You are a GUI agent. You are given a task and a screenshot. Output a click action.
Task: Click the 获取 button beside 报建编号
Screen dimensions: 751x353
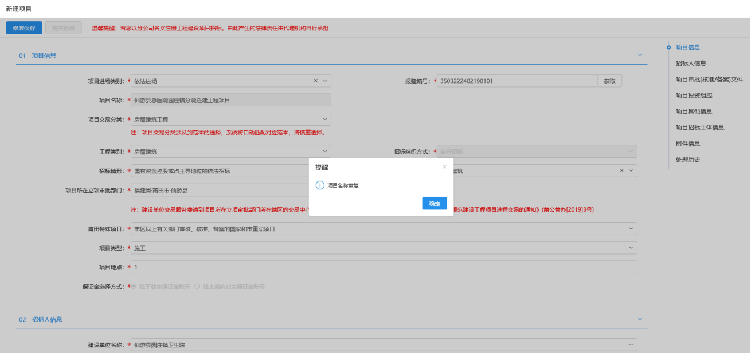[x=609, y=81]
